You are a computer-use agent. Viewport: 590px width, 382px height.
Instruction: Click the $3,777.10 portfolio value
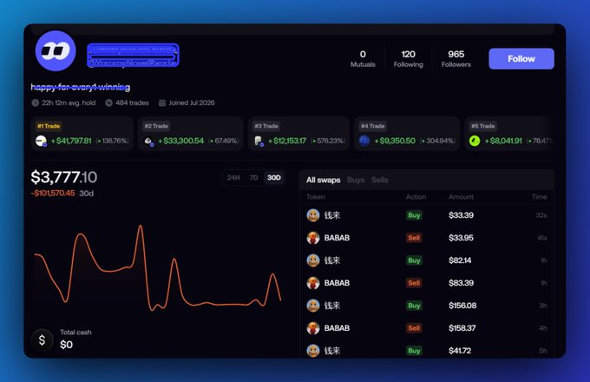(64, 177)
